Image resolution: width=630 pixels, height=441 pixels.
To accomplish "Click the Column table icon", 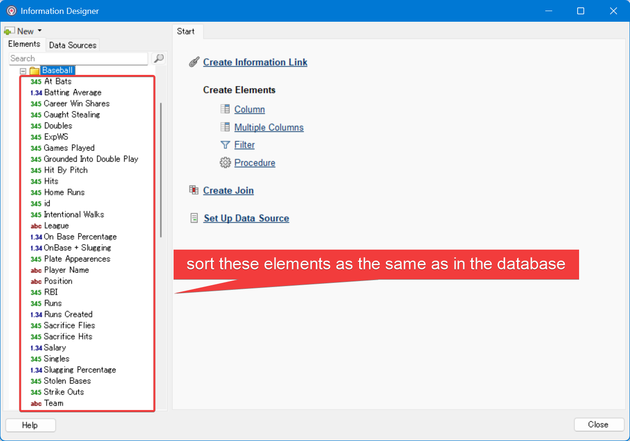I will point(225,109).
